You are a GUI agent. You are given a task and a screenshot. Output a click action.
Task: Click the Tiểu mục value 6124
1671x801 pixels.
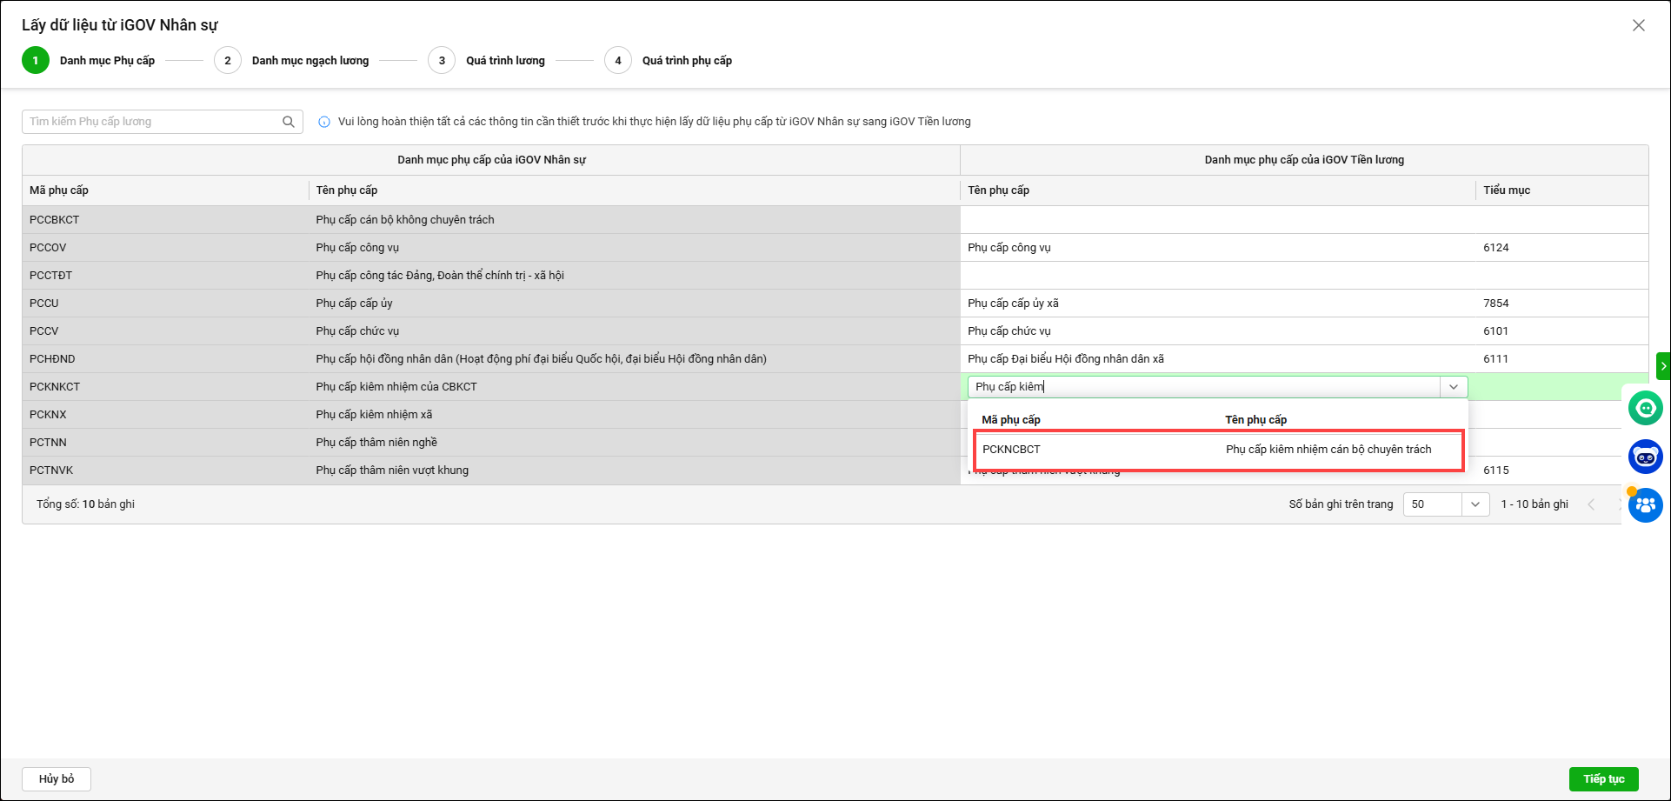tap(1495, 248)
